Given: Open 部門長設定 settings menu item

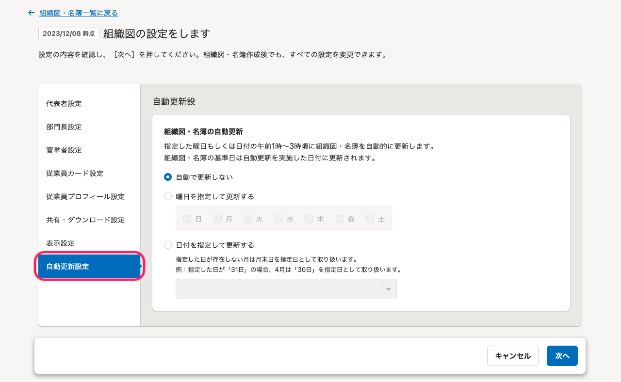Looking at the screenshot, I should pos(64,127).
